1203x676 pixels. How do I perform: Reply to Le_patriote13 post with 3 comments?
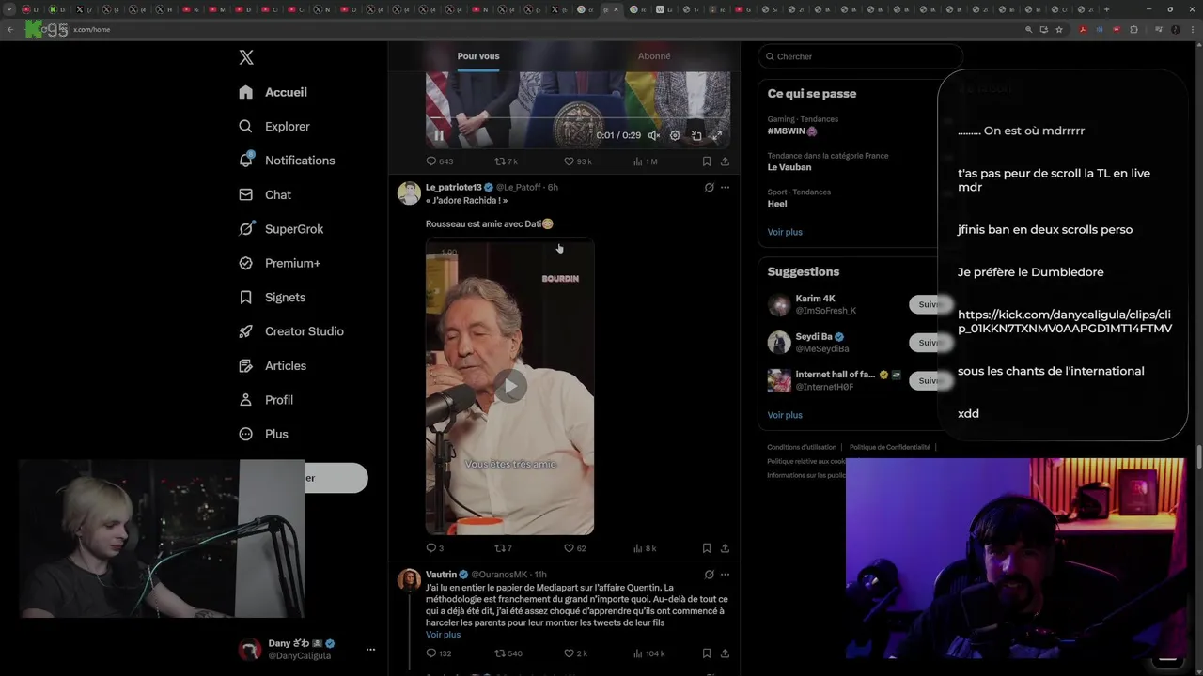(435, 548)
